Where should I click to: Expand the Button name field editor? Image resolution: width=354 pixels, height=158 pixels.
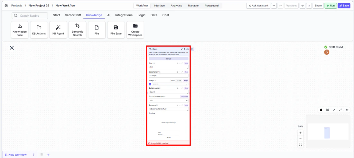click(182, 88)
